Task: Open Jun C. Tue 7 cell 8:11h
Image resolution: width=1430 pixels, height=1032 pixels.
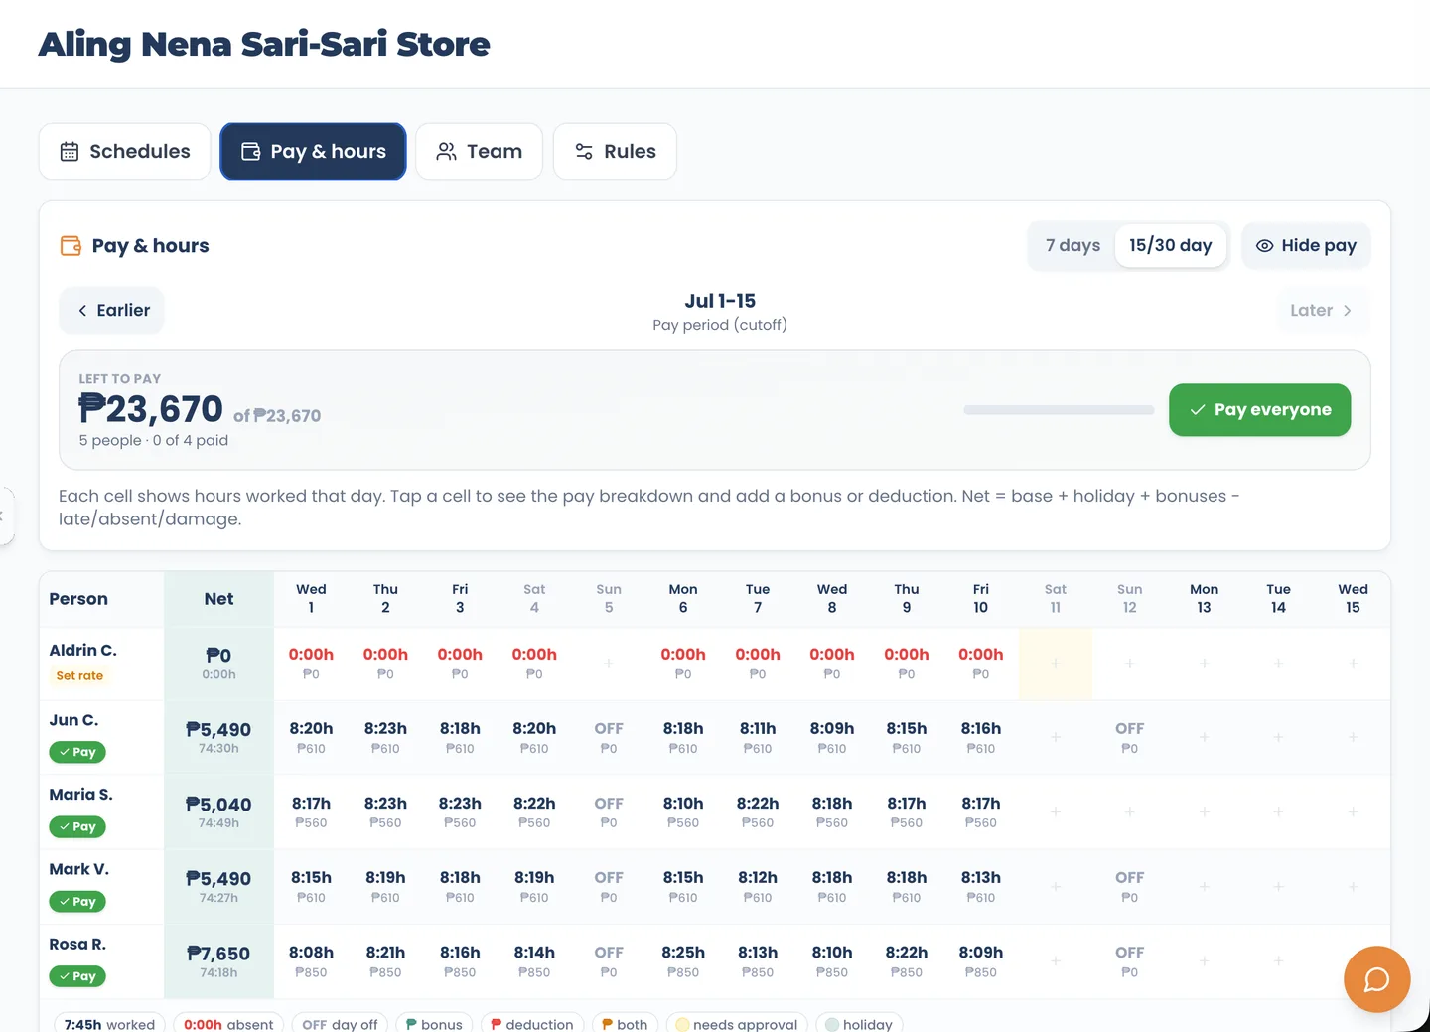Action: [x=758, y=738]
